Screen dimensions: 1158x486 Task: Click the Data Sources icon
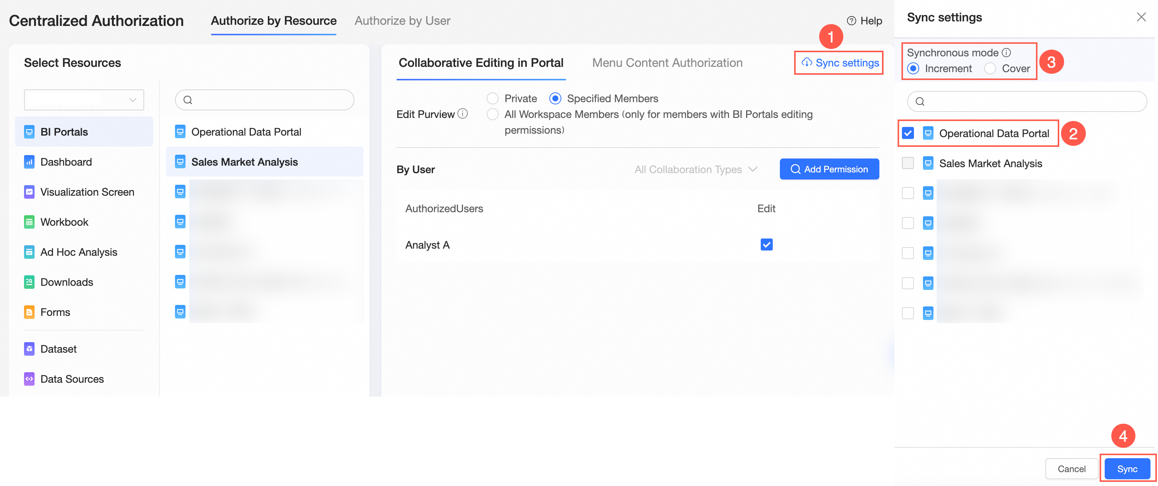click(x=29, y=379)
